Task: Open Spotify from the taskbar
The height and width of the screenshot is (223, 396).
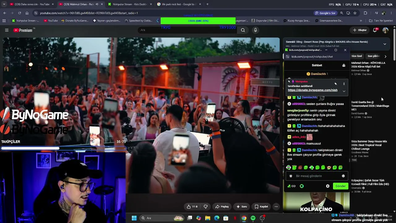Action: pyautogui.click(x=253, y=218)
